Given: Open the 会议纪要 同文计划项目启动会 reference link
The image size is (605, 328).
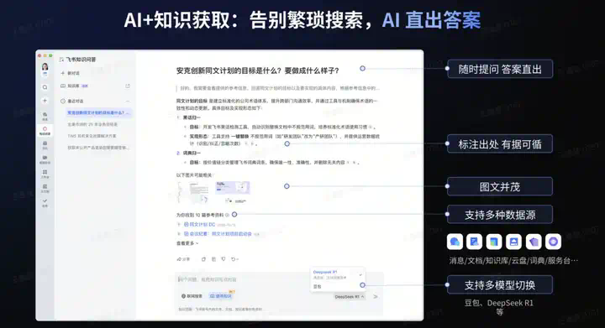Looking at the screenshot, I should click(x=218, y=234).
